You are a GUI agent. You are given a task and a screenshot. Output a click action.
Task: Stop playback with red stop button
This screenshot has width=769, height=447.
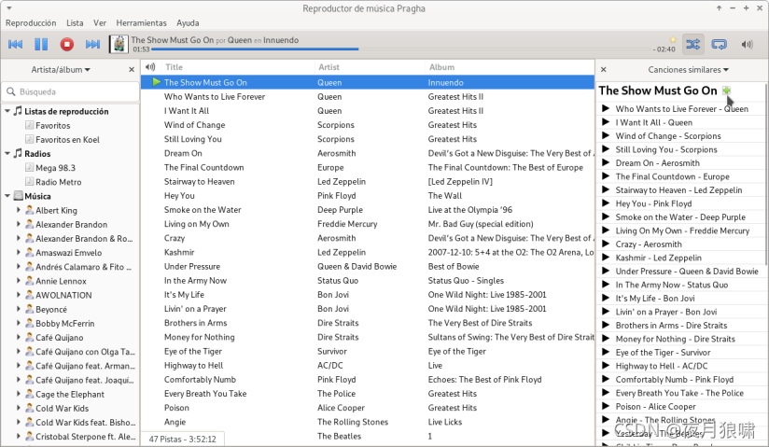pyautogui.click(x=66, y=44)
